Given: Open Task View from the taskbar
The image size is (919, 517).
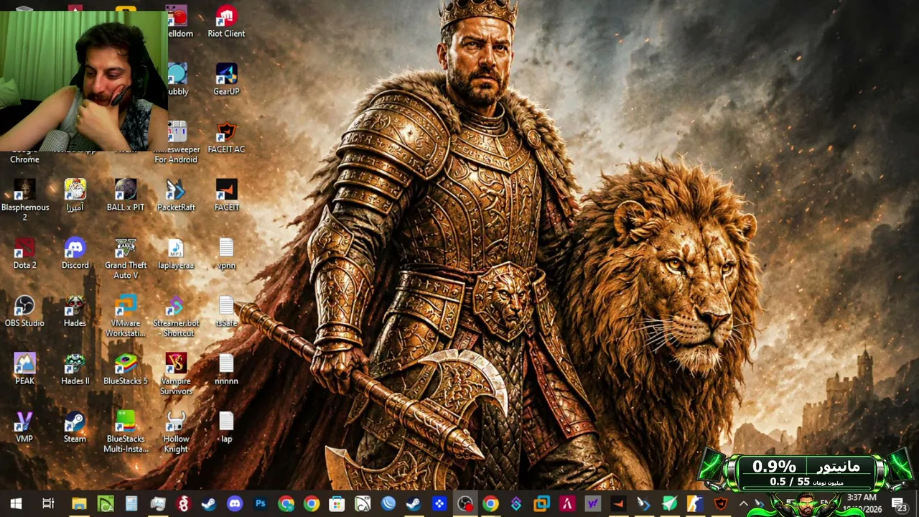Looking at the screenshot, I should [x=48, y=504].
